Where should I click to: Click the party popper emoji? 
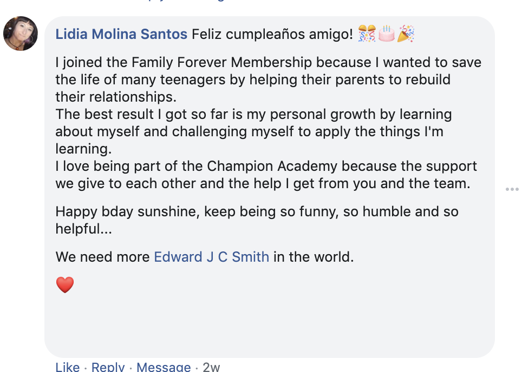pos(406,34)
